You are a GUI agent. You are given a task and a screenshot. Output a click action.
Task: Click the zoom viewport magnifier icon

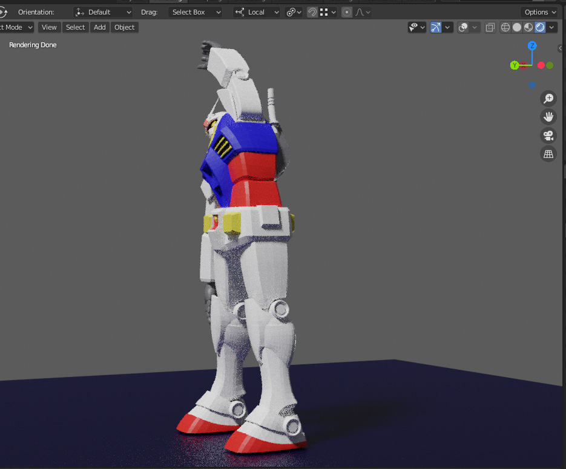point(548,99)
